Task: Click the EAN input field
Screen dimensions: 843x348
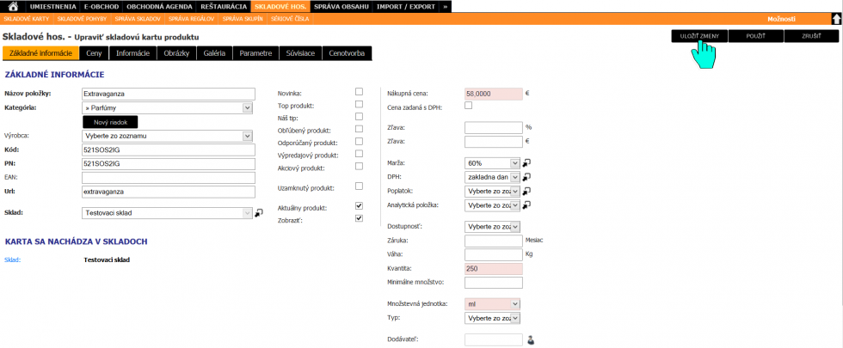Action: pos(169,178)
